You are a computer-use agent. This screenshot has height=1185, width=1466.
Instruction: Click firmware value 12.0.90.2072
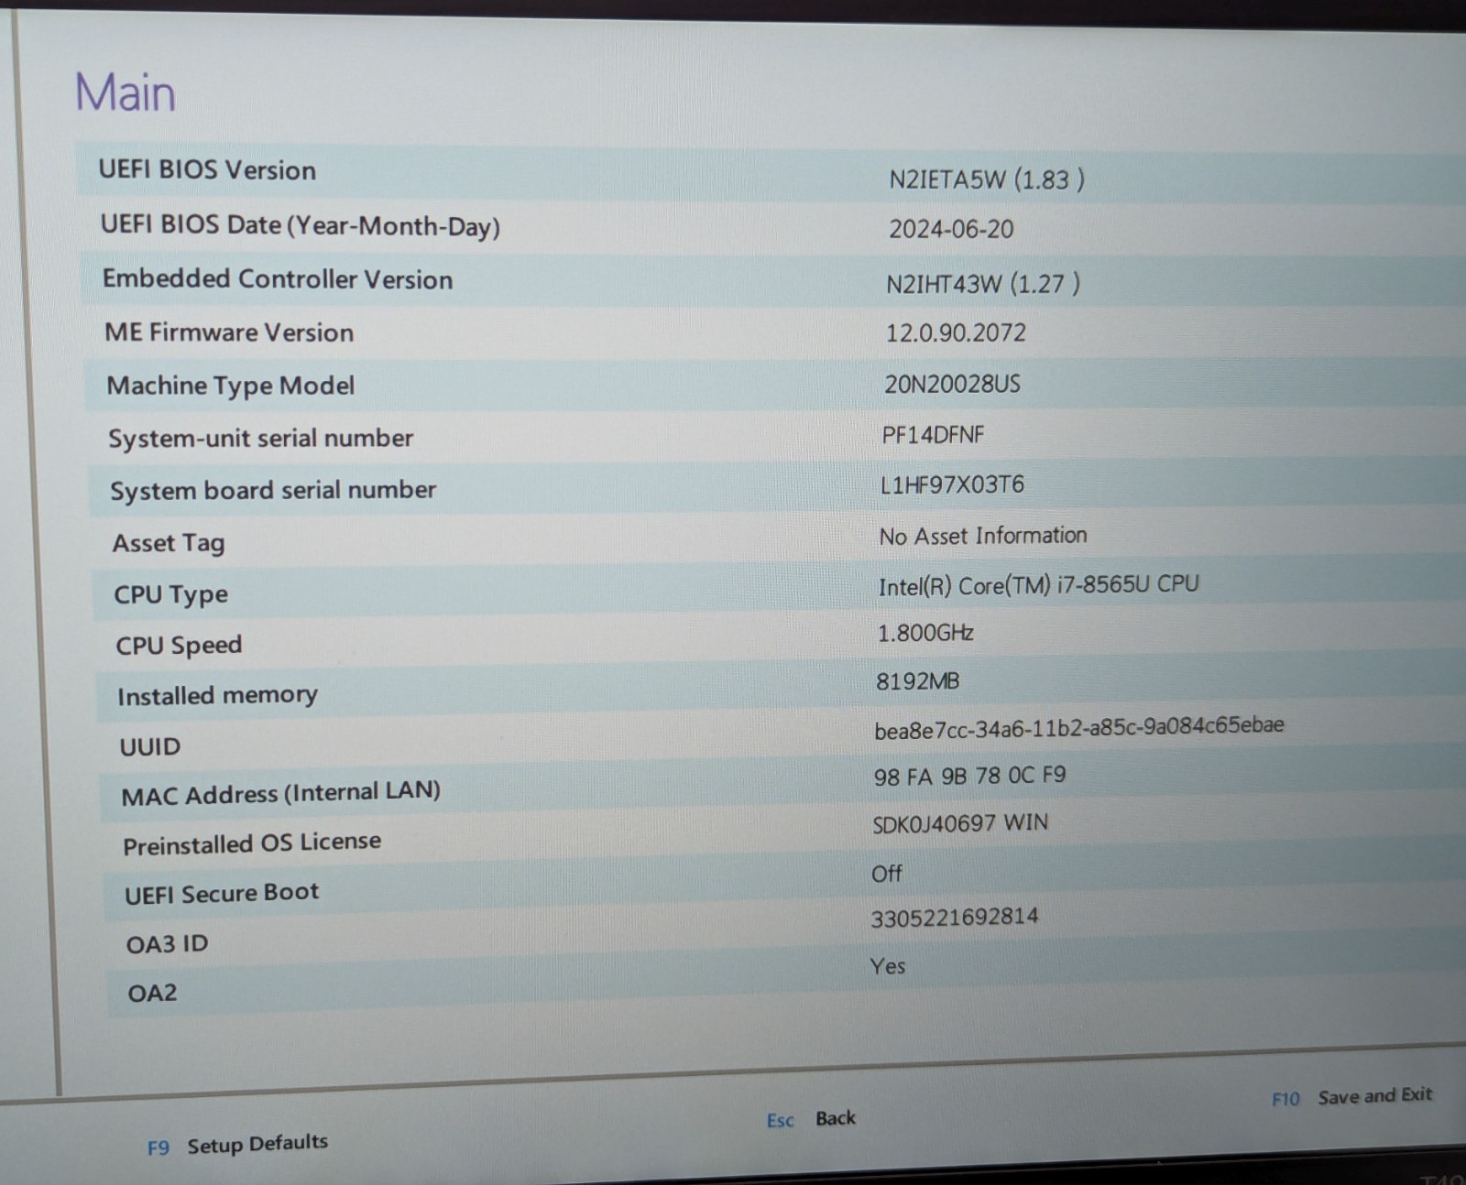[x=956, y=332]
